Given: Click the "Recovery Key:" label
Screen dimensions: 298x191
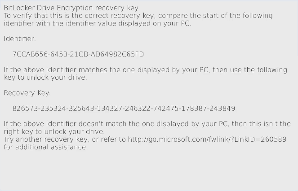Looking at the screenshot, I should (27, 93).
